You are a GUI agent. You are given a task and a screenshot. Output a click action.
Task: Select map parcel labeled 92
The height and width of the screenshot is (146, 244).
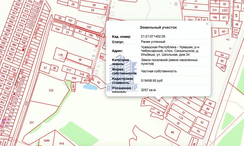(x=202, y=122)
